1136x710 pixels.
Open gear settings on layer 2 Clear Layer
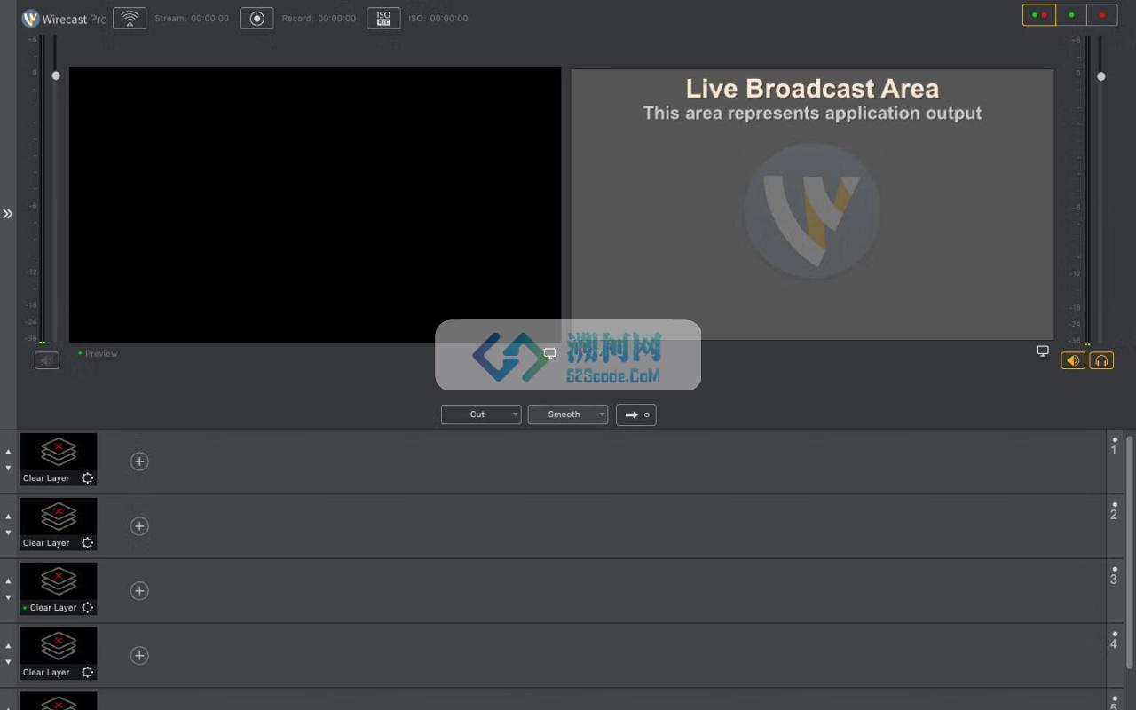point(87,543)
